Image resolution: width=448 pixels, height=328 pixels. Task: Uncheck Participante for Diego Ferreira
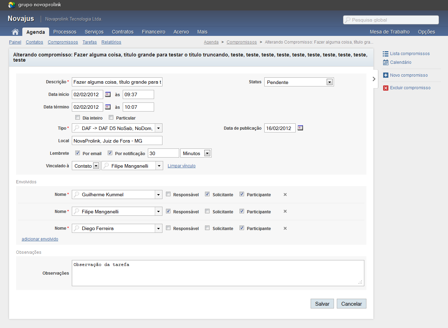[242, 228]
